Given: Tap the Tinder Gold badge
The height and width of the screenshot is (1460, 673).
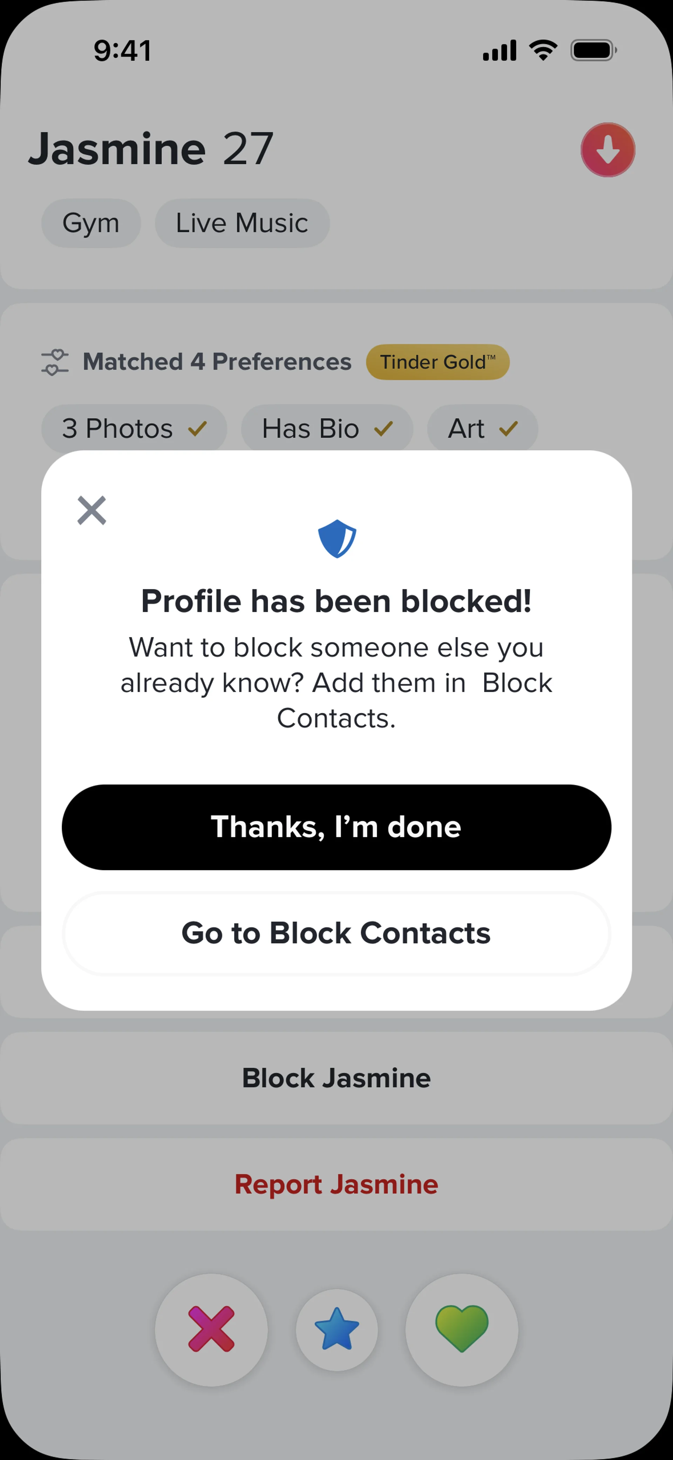Looking at the screenshot, I should point(437,362).
